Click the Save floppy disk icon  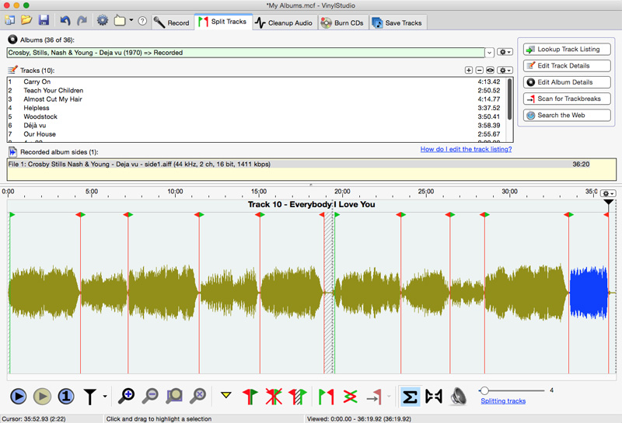pyautogui.click(x=44, y=21)
